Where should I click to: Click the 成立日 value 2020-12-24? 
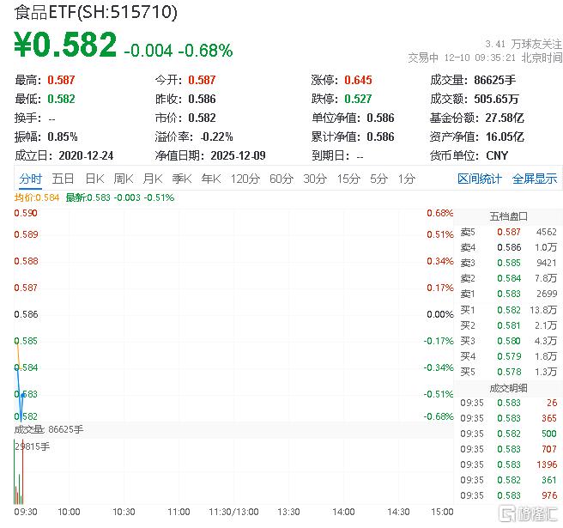coord(86,155)
